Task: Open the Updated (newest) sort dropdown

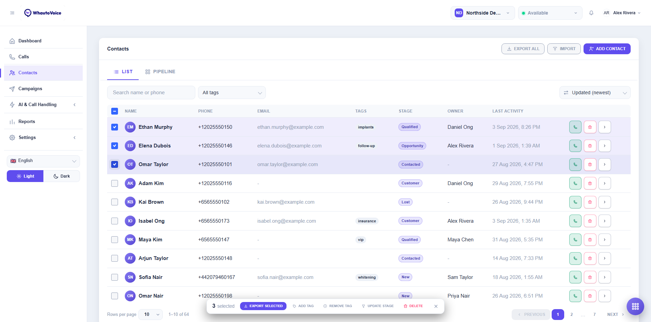Action: tap(595, 93)
